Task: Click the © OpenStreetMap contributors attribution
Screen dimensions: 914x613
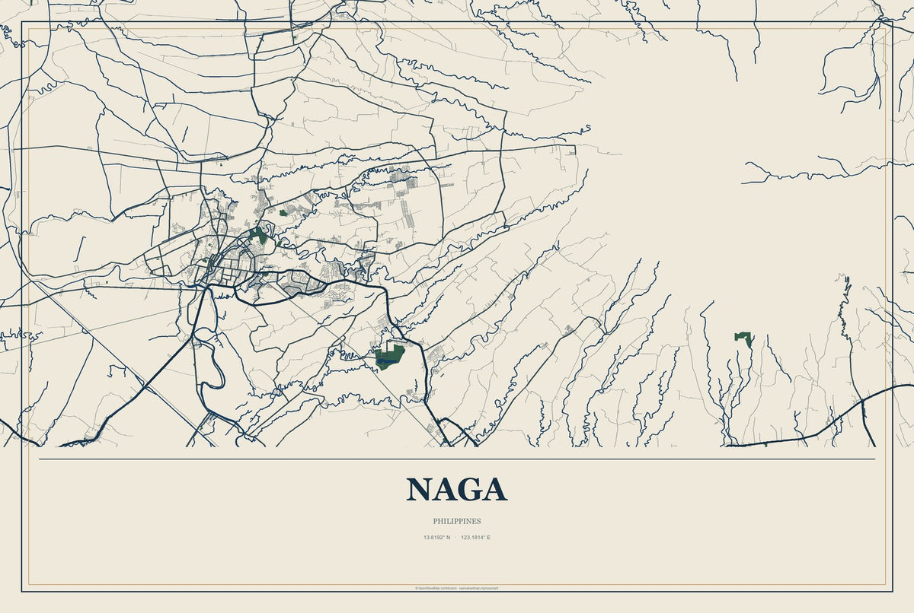Action: tap(436, 588)
